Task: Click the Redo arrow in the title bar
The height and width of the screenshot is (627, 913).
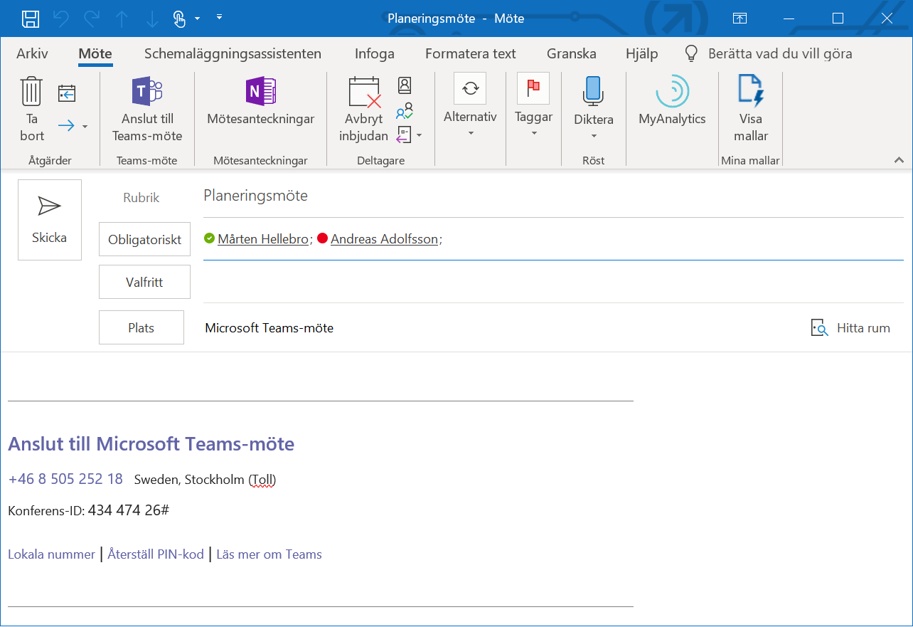Action: coord(92,19)
